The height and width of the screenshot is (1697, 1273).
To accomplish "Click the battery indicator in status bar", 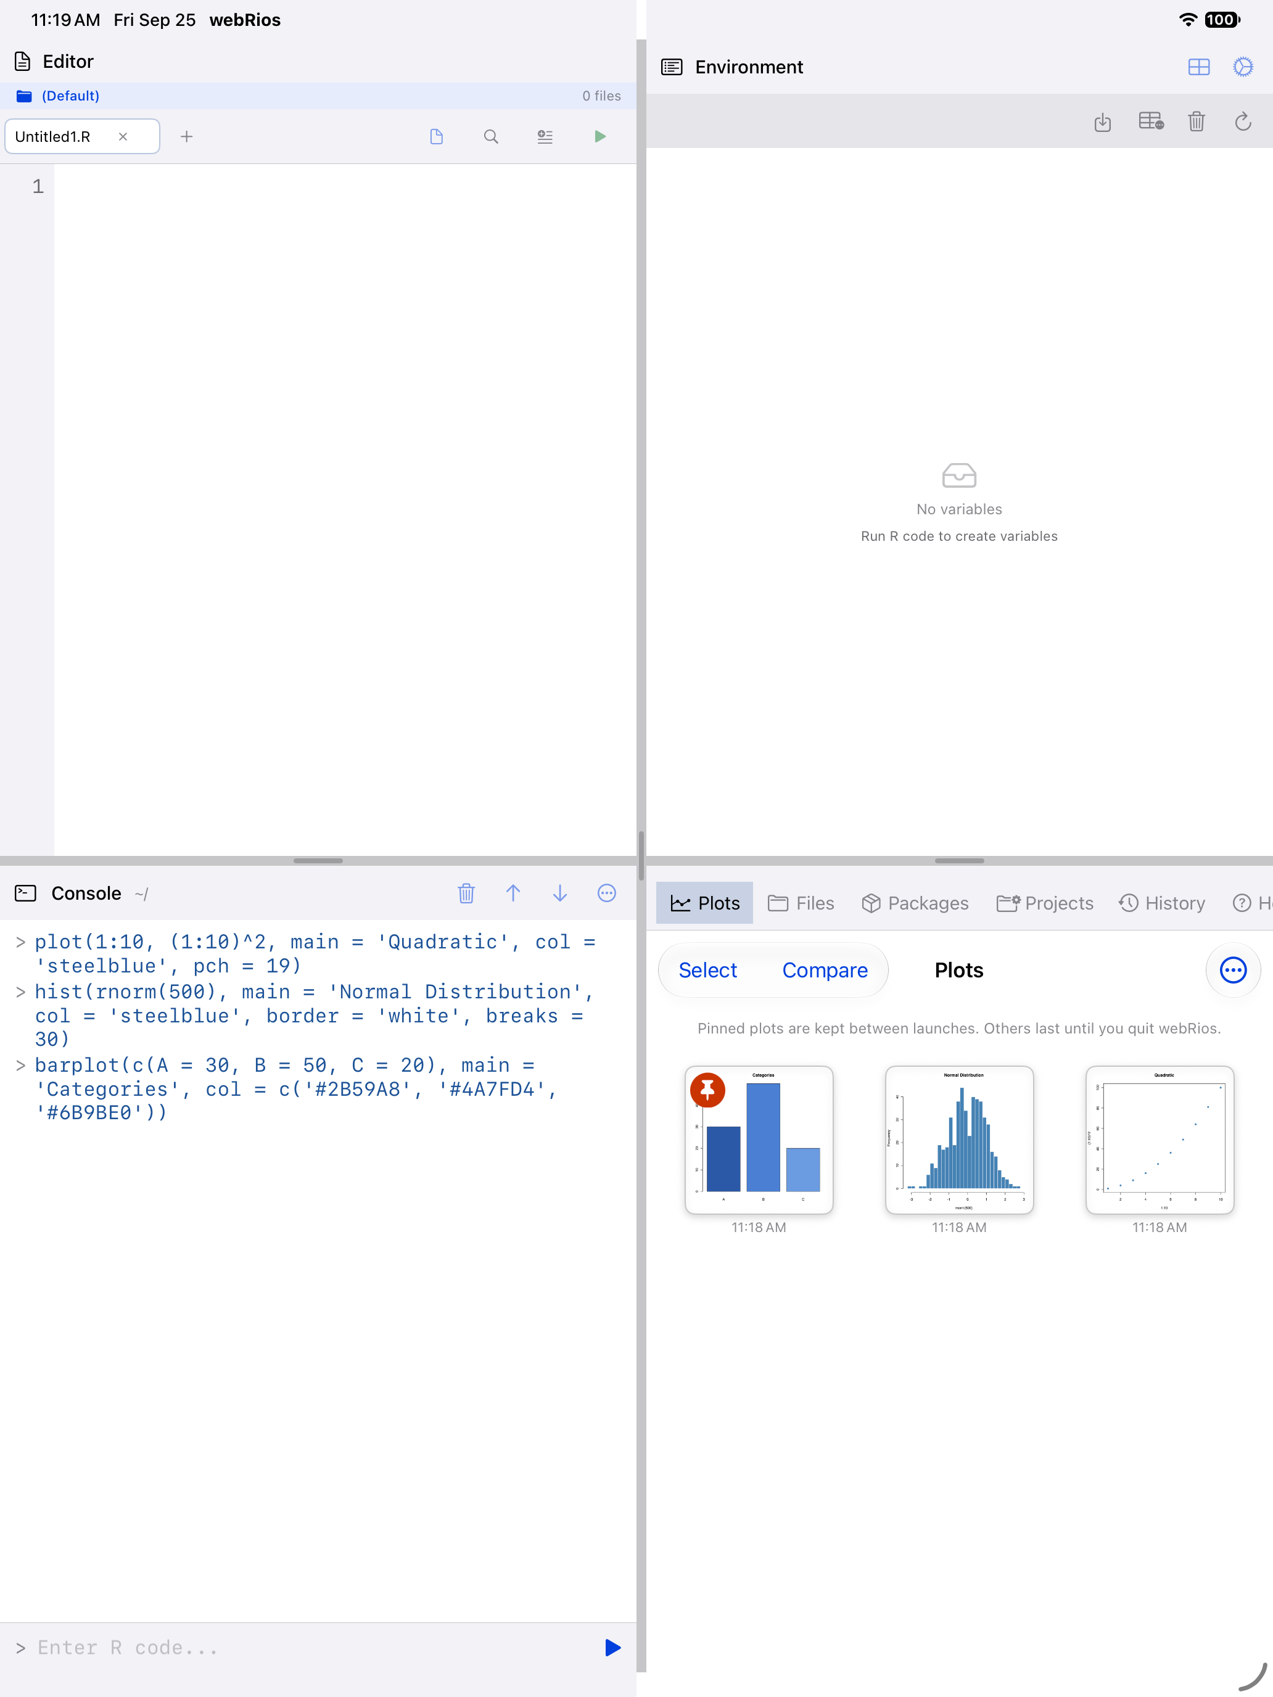I will (1222, 20).
